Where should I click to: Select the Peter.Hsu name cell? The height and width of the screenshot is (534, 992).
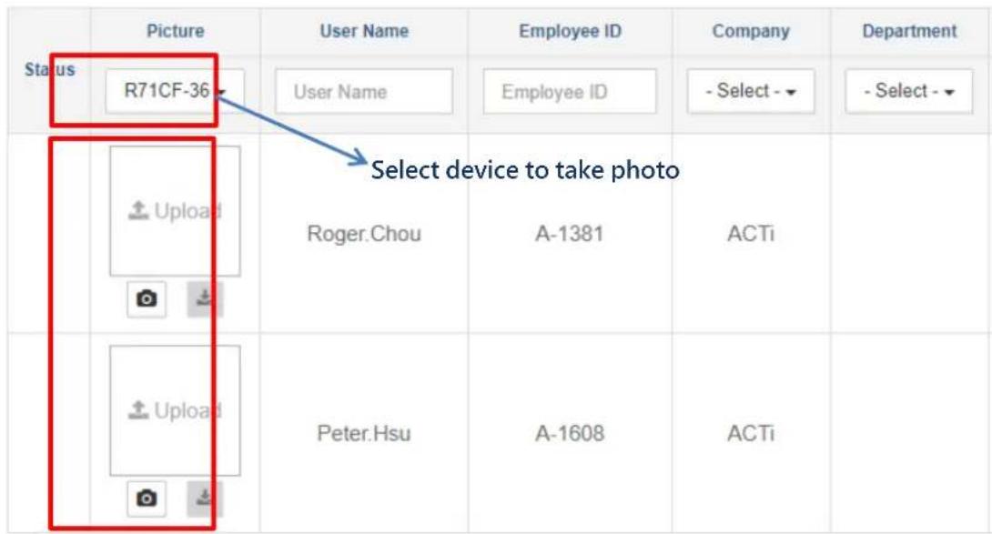(364, 433)
